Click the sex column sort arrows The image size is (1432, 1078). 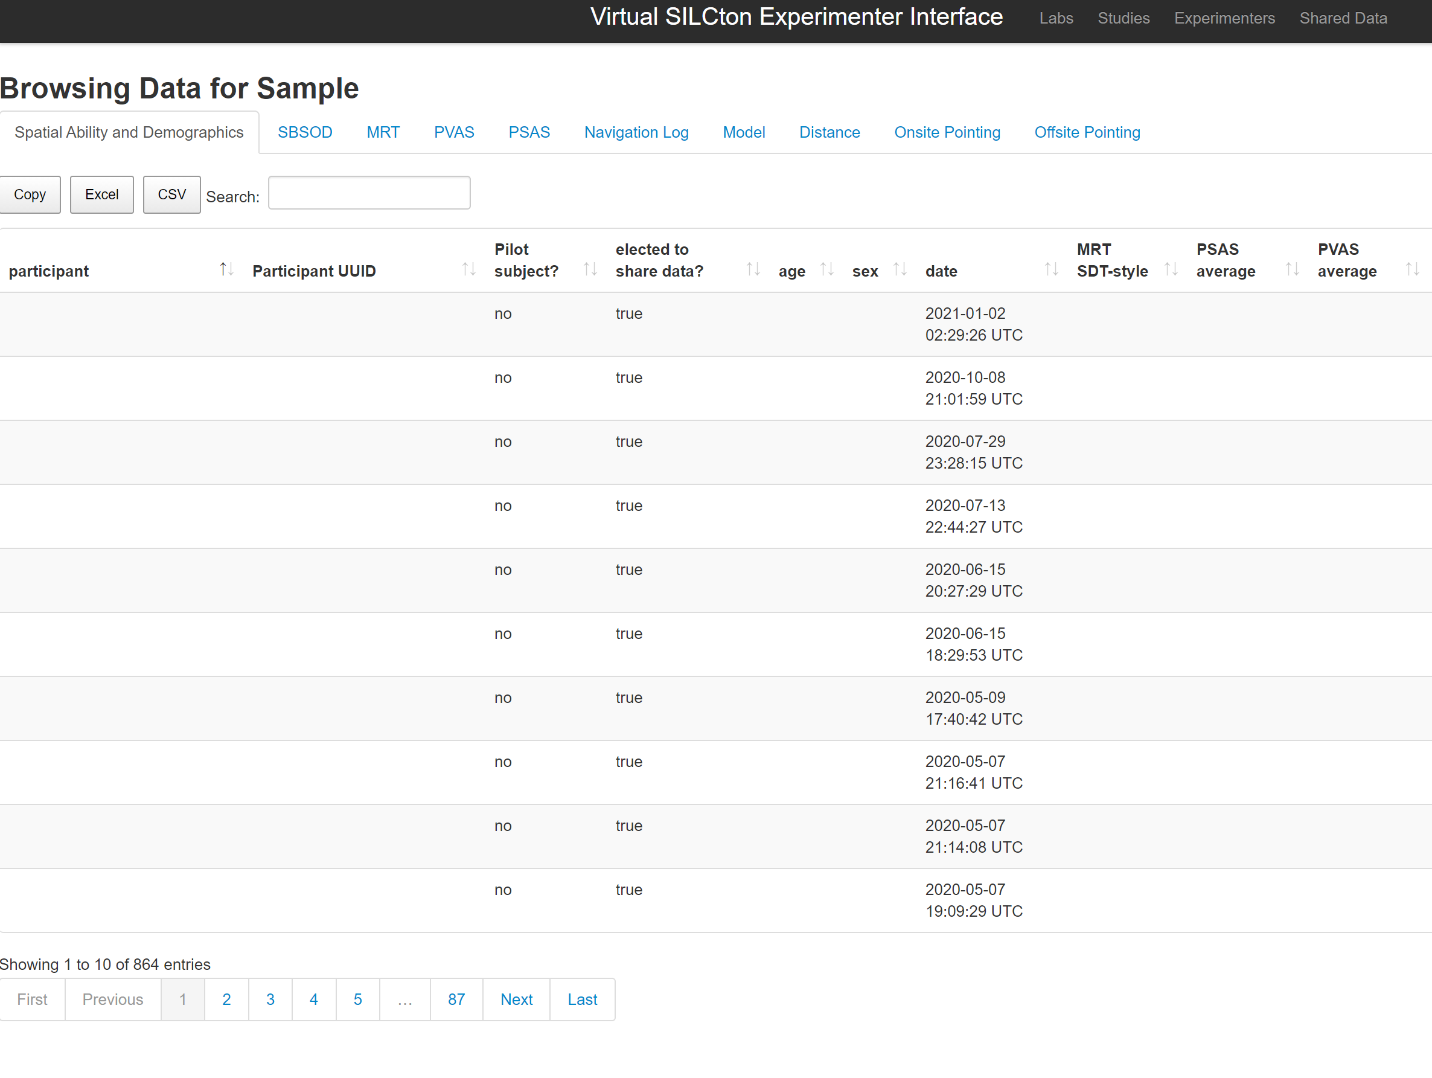[900, 269]
